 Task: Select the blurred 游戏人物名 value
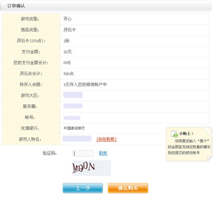tap(77, 139)
